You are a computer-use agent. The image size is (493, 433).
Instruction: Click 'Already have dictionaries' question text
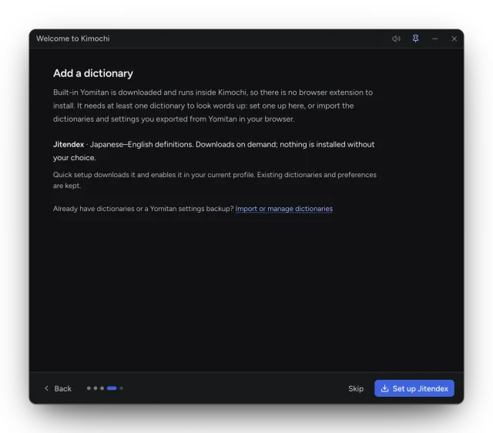click(143, 209)
